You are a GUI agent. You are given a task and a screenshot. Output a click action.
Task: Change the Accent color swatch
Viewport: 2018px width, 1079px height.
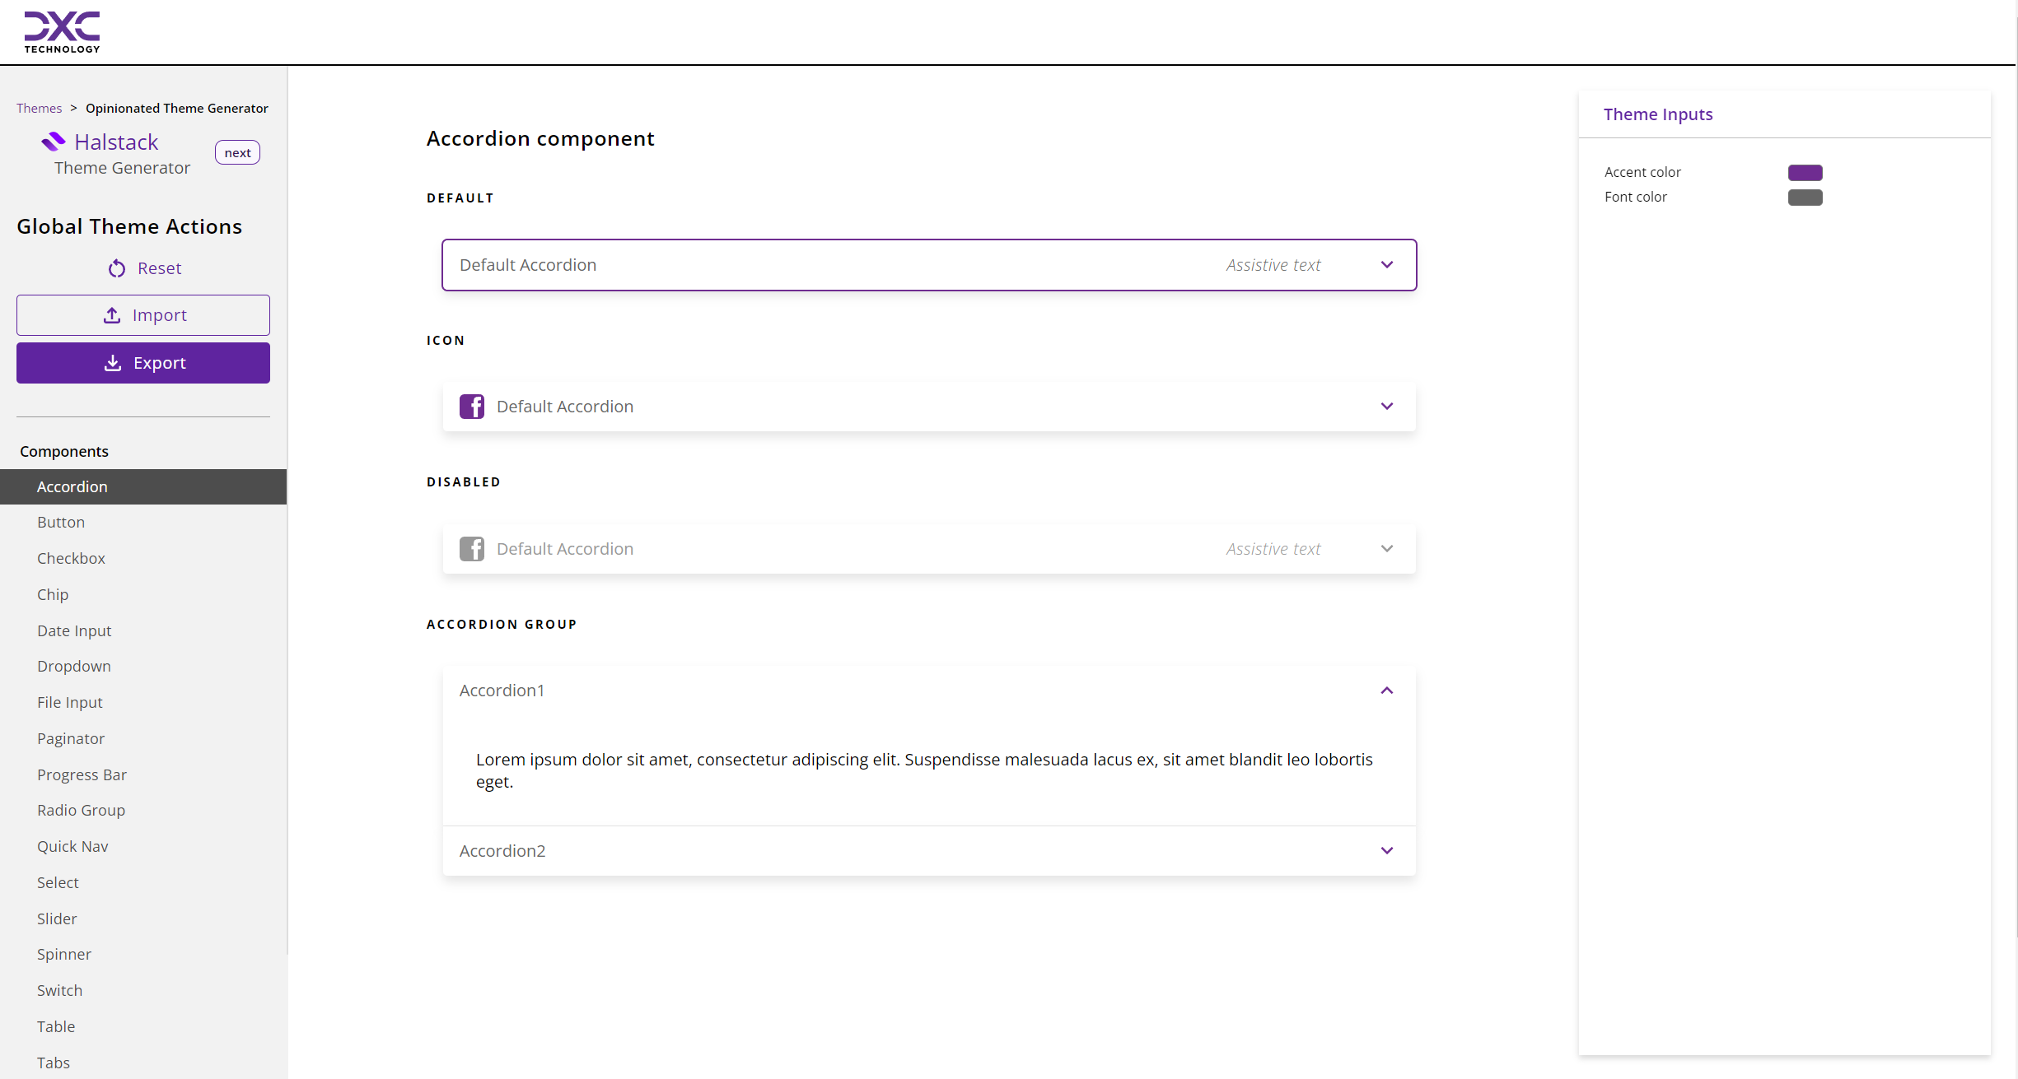coord(1805,172)
